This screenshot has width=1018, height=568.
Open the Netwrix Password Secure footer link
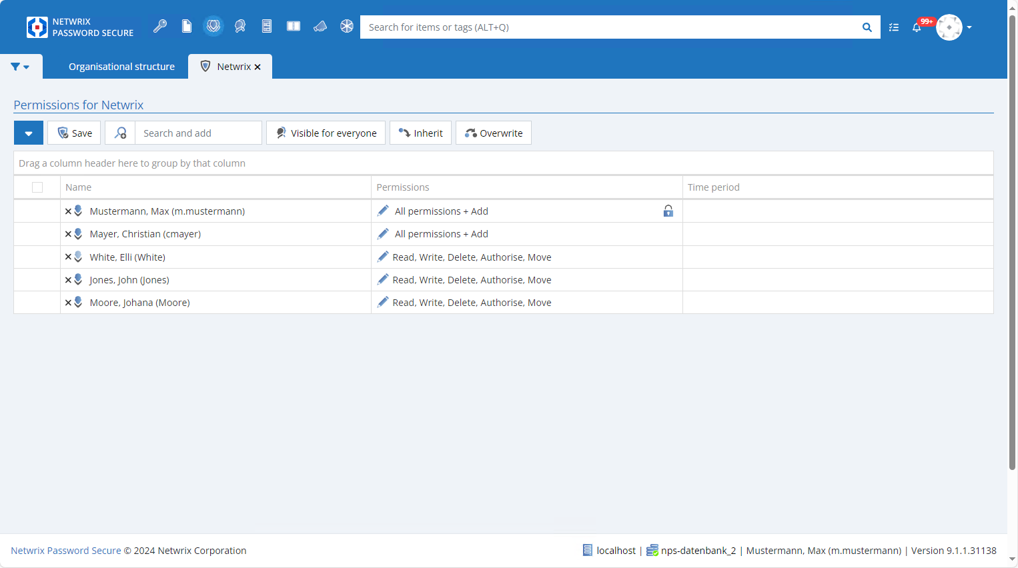pyautogui.click(x=66, y=551)
